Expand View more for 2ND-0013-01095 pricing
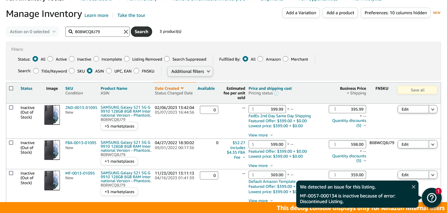This screenshot has width=447, height=213. (260, 135)
